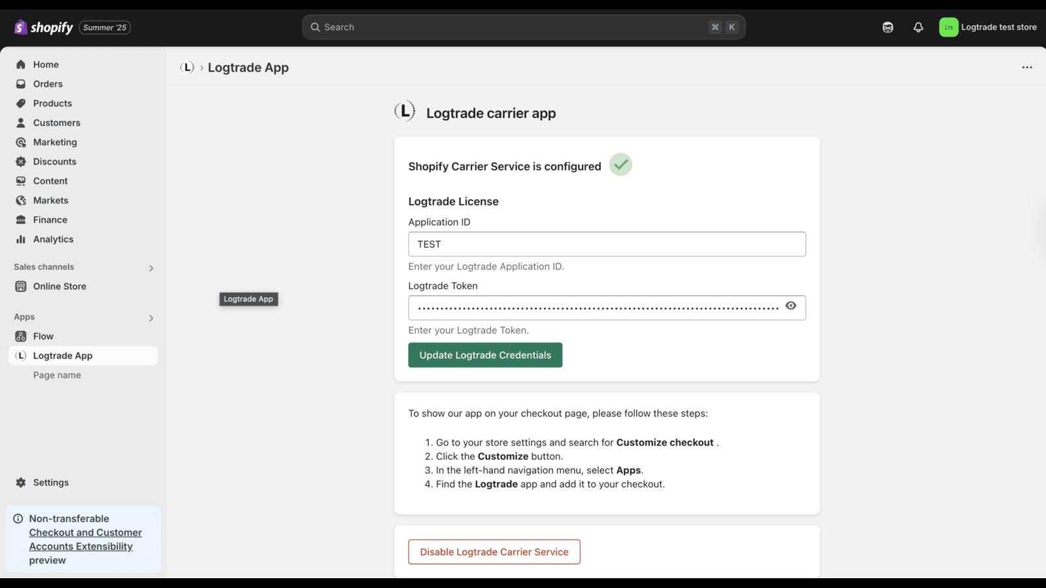1046x588 pixels.
Task: Click the info icon in preview notice
Action: point(18,519)
